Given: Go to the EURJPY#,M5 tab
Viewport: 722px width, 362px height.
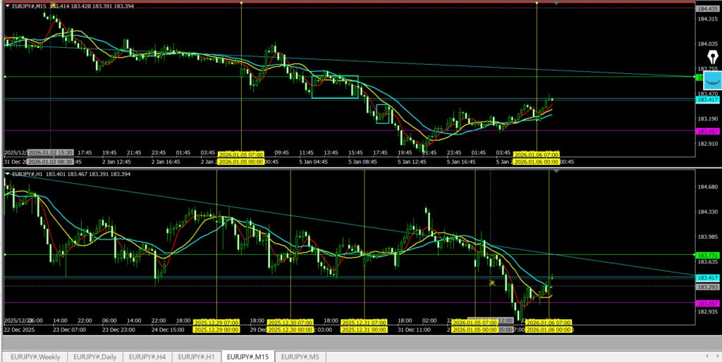Looking at the screenshot, I should point(300,356).
